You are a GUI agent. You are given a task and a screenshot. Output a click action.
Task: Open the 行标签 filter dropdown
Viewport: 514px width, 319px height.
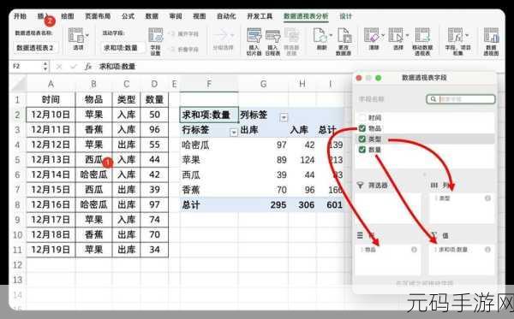[x=234, y=133]
